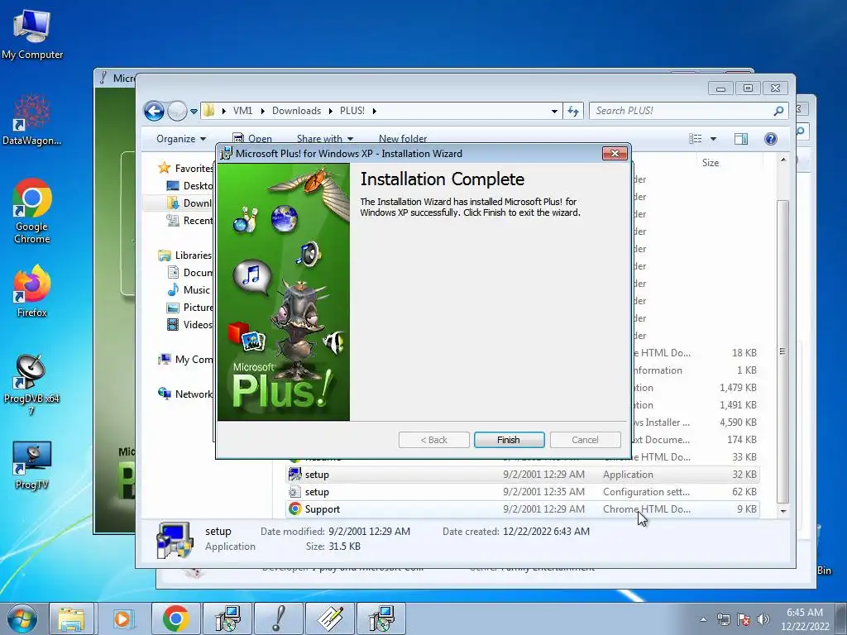
Task: Select Documents library in navigation pane
Action: [x=191, y=272]
